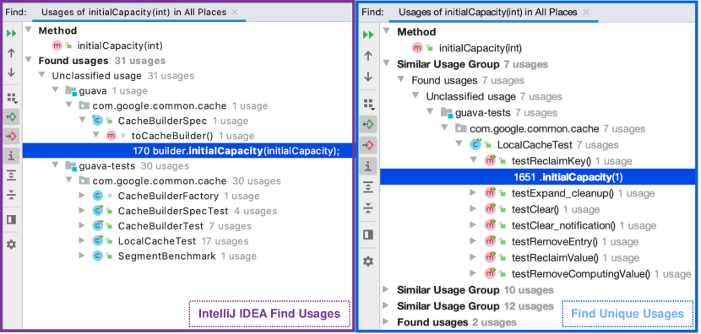Collapse Unclassified usage 31 usages node
Image resolution: width=701 pixels, height=334 pixels.
(x=41, y=75)
